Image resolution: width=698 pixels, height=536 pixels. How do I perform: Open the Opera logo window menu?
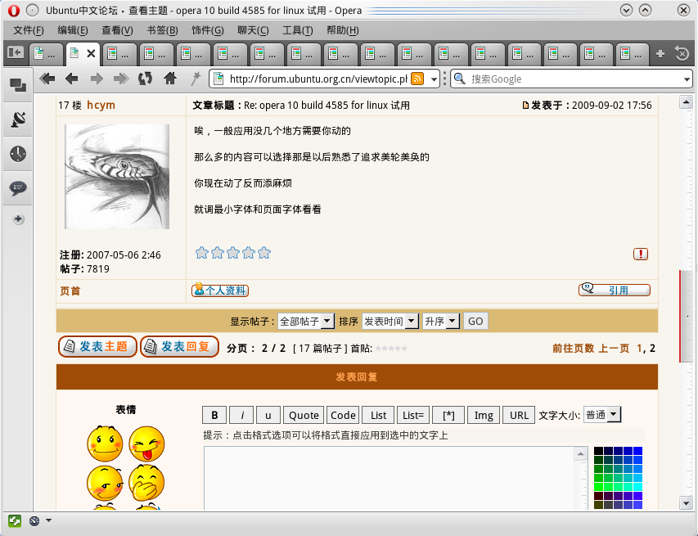[x=14, y=11]
